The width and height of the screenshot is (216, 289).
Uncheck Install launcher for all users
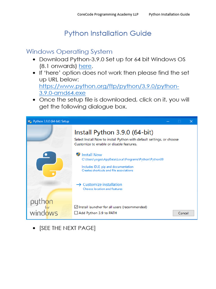tap(76, 207)
